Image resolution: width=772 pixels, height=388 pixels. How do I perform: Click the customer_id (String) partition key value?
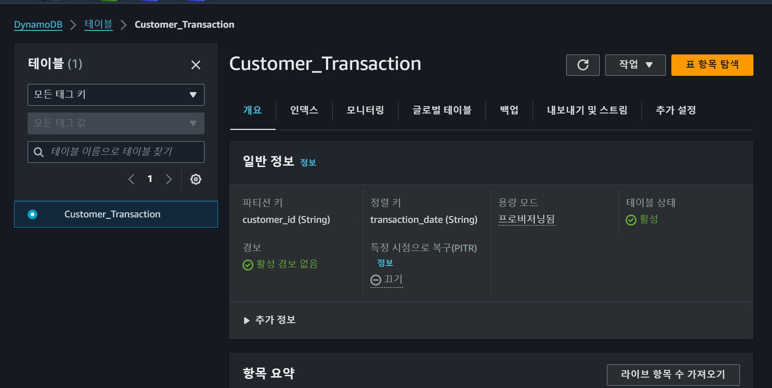[286, 220]
